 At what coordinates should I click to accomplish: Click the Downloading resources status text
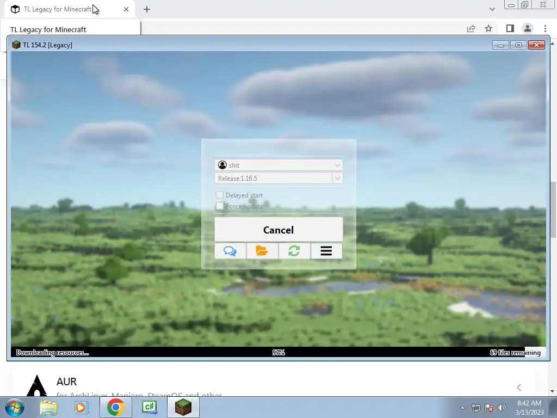(53, 353)
